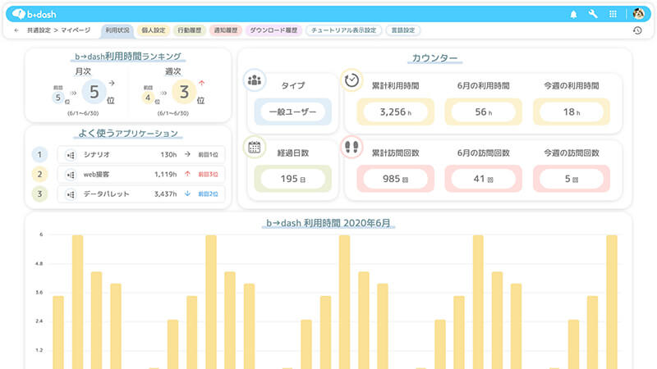Open the ダウンロード履歴 tab
The image size is (657, 369).
click(x=273, y=30)
